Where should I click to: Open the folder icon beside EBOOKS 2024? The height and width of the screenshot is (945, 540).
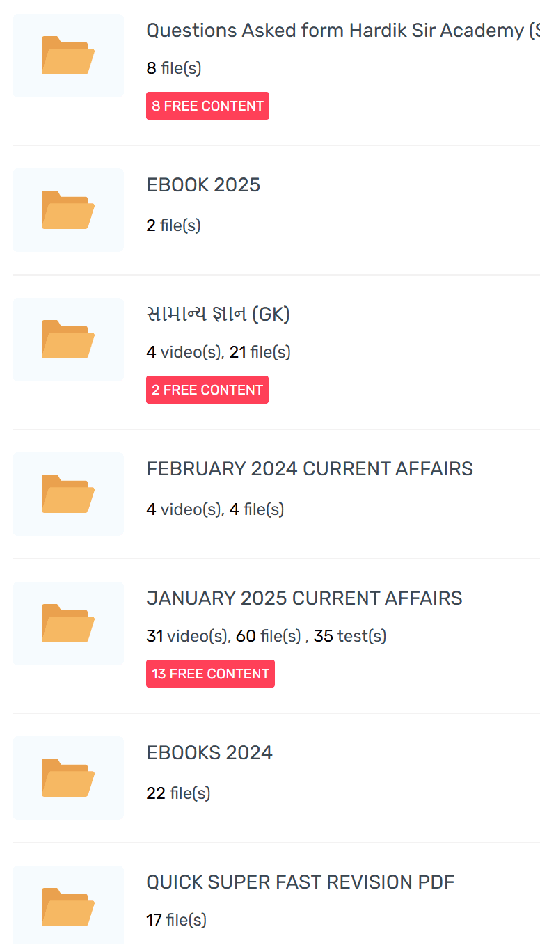(x=68, y=777)
